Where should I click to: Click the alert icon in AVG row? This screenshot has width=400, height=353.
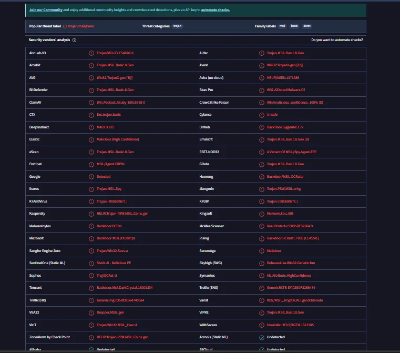pos(91,78)
